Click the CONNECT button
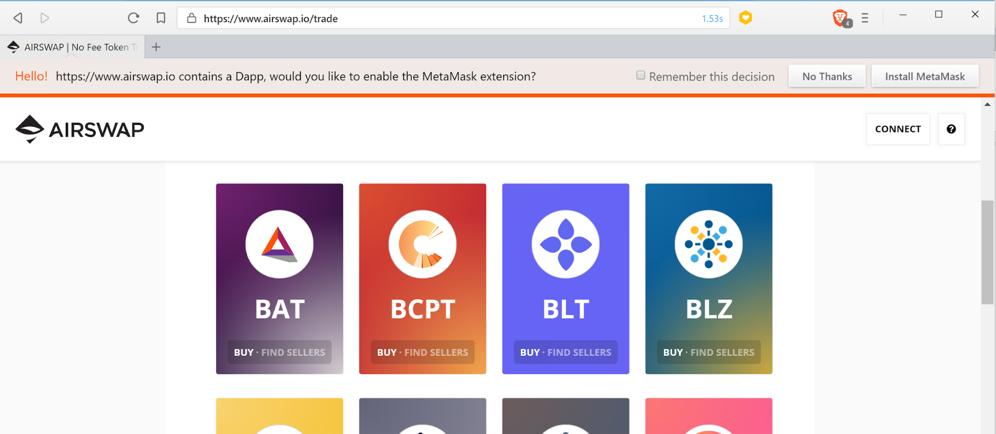 pyautogui.click(x=898, y=129)
